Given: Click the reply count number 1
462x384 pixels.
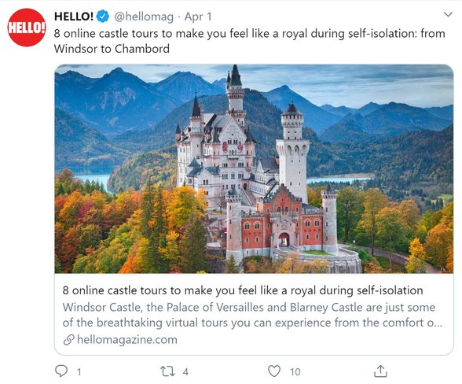Looking at the screenshot, I should coord(79,371).
